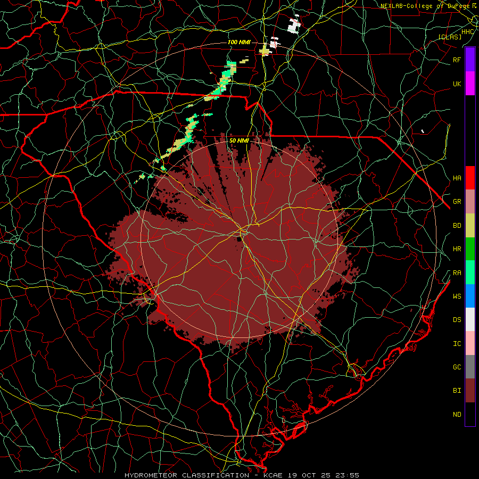Viewport: 479px width, 479px height.
Task: Click the BD yellow legend swatch
Action: pos(470,225)
